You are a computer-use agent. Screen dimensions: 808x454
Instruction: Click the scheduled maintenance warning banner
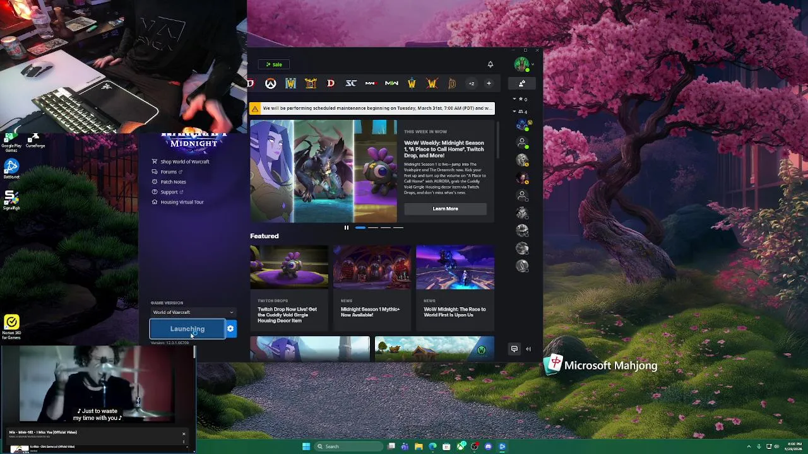(372, 108)
